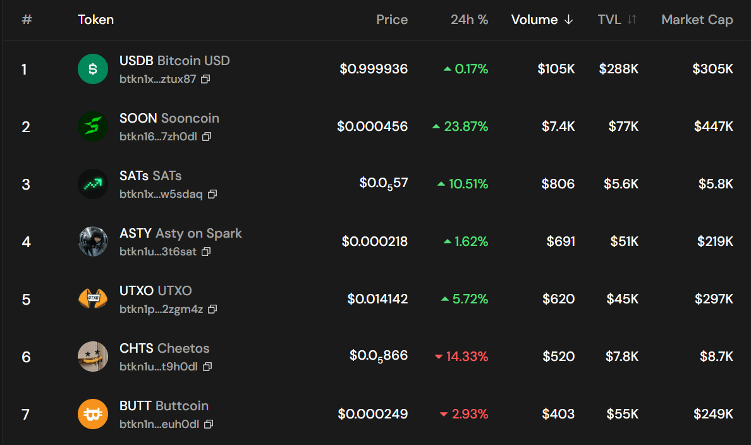
Task: Sort by Market Cap column header
Action: [x=697, y=20]
